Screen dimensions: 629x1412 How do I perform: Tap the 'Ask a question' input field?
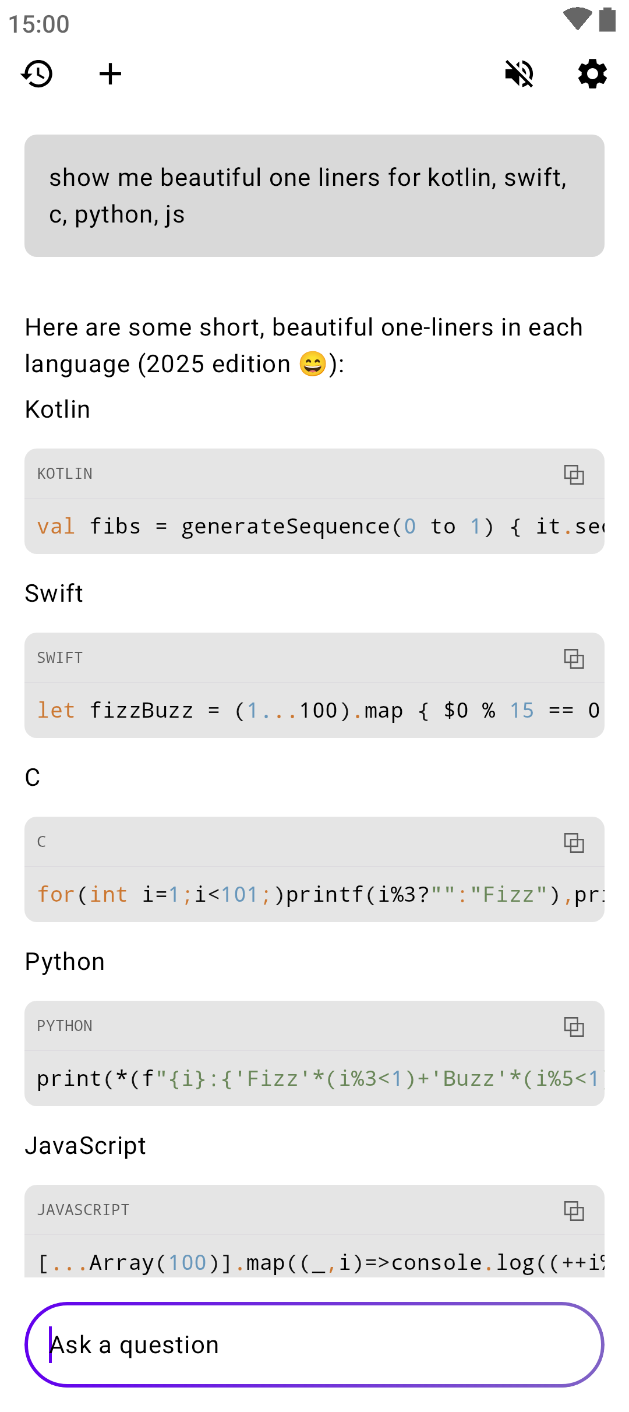click(x=314, y=1344)
